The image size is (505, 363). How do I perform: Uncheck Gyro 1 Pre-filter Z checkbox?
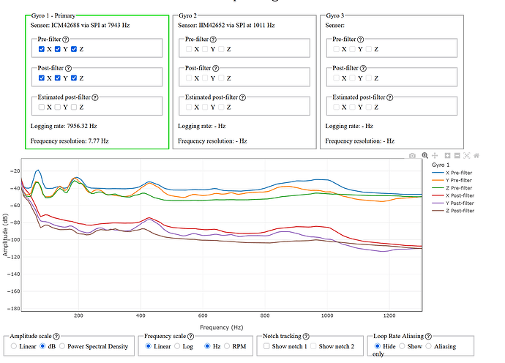coord(74,49)
